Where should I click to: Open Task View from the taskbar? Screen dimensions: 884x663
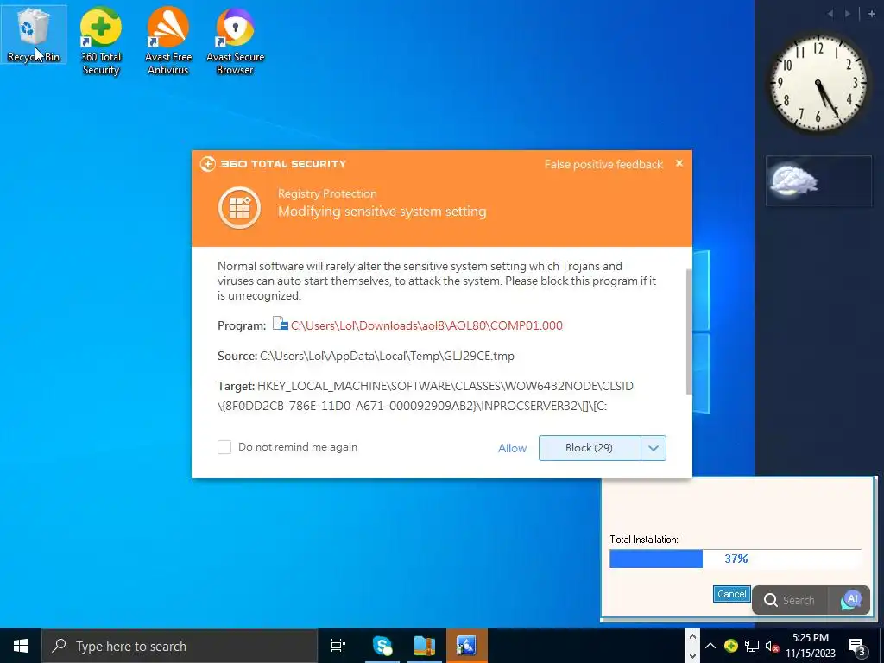click(x=338, y=646)
